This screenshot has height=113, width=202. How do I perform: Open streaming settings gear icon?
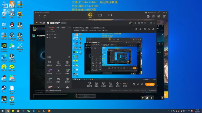pos(142,84)
